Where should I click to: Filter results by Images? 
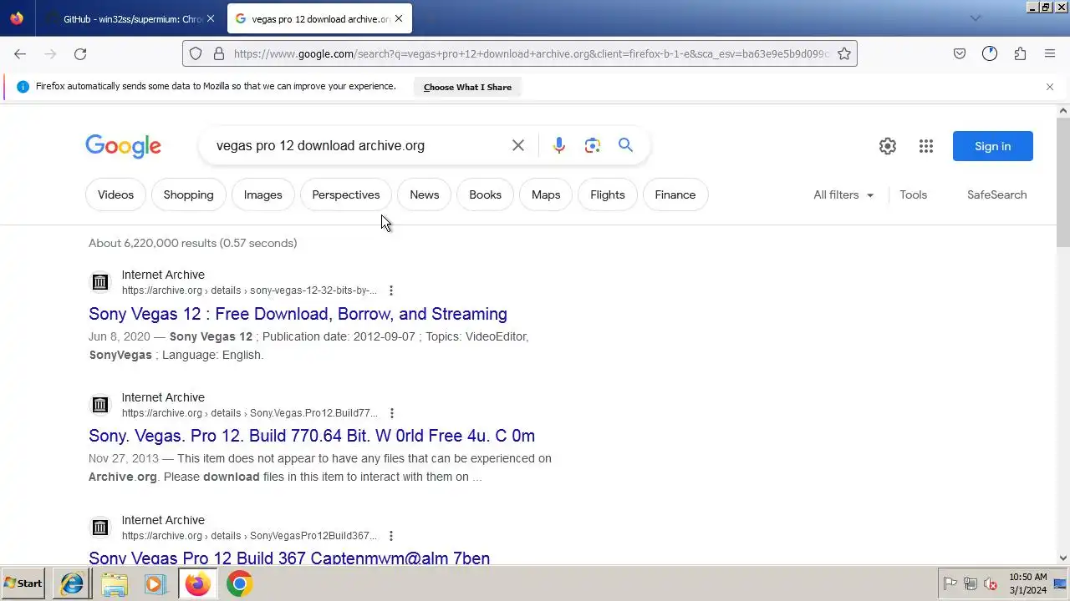pyautogui.click(x=262, y=194)
